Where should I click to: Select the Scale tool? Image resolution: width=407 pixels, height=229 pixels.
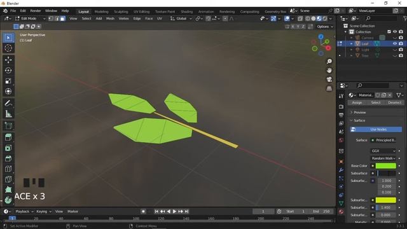click(8, 81)
